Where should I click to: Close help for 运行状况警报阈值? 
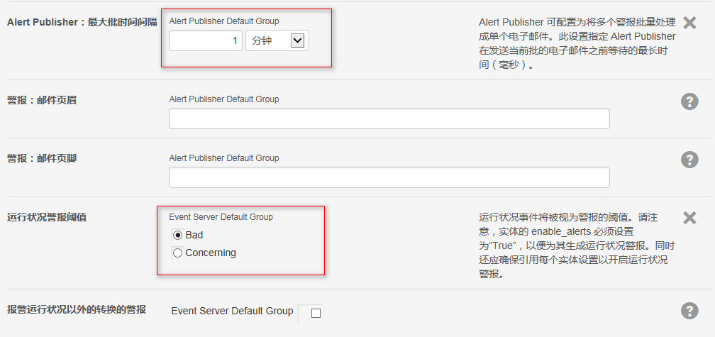click(x=689, y=218)
